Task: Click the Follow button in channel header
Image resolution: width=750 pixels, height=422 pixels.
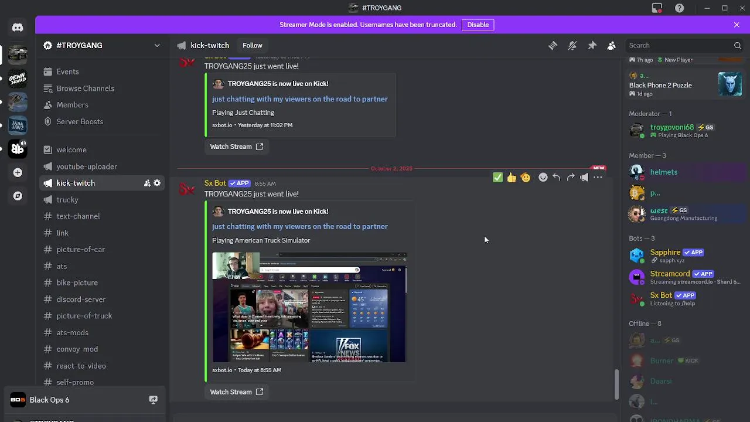Action: point(253,45)
